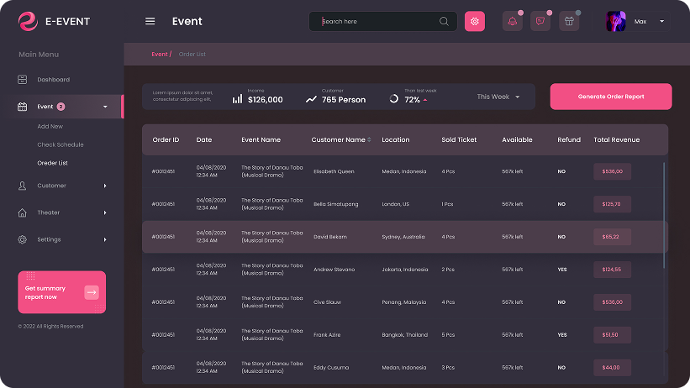
Task: Select customer Andrew Stevano
Action: tap(334, 270)
